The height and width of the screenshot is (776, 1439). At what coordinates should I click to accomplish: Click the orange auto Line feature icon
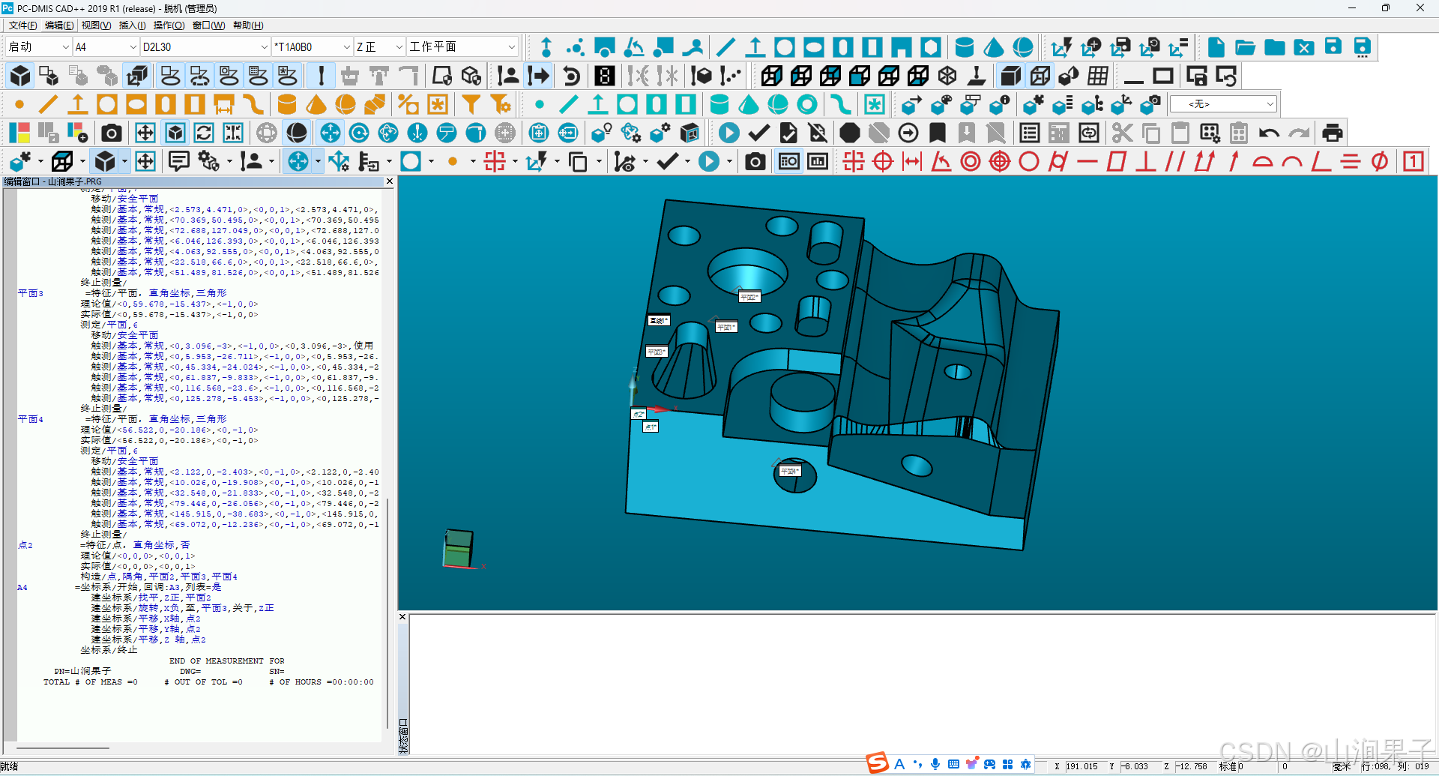pos(49,104)
